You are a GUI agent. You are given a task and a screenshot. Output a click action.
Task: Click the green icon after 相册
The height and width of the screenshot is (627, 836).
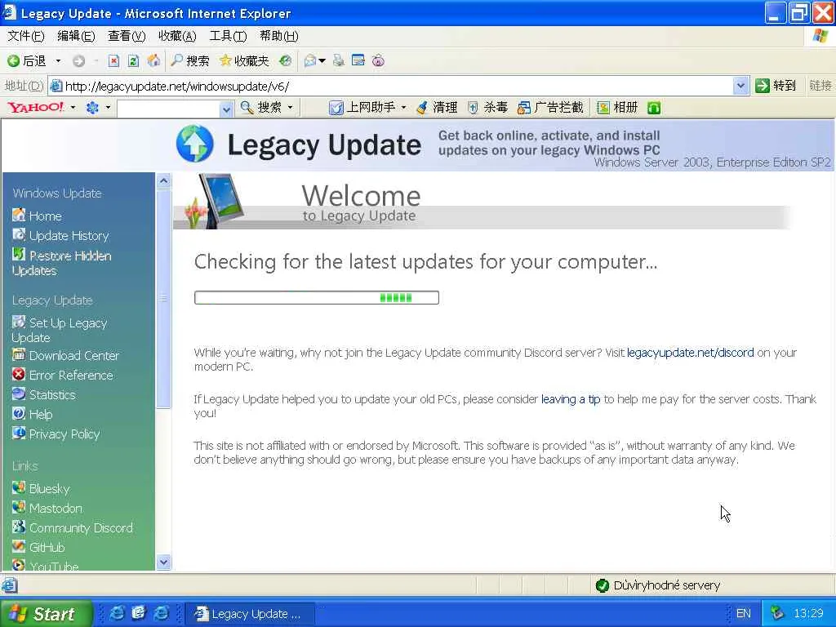pos(654,109)
